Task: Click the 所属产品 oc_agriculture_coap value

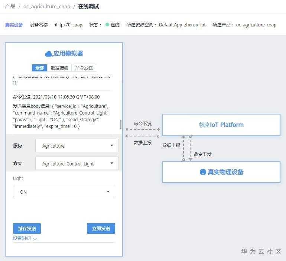Action: click(x=256, y=25)
